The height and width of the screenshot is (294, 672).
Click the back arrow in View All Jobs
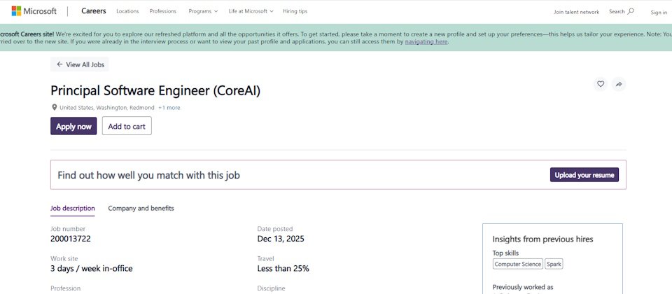coord(60,64)
